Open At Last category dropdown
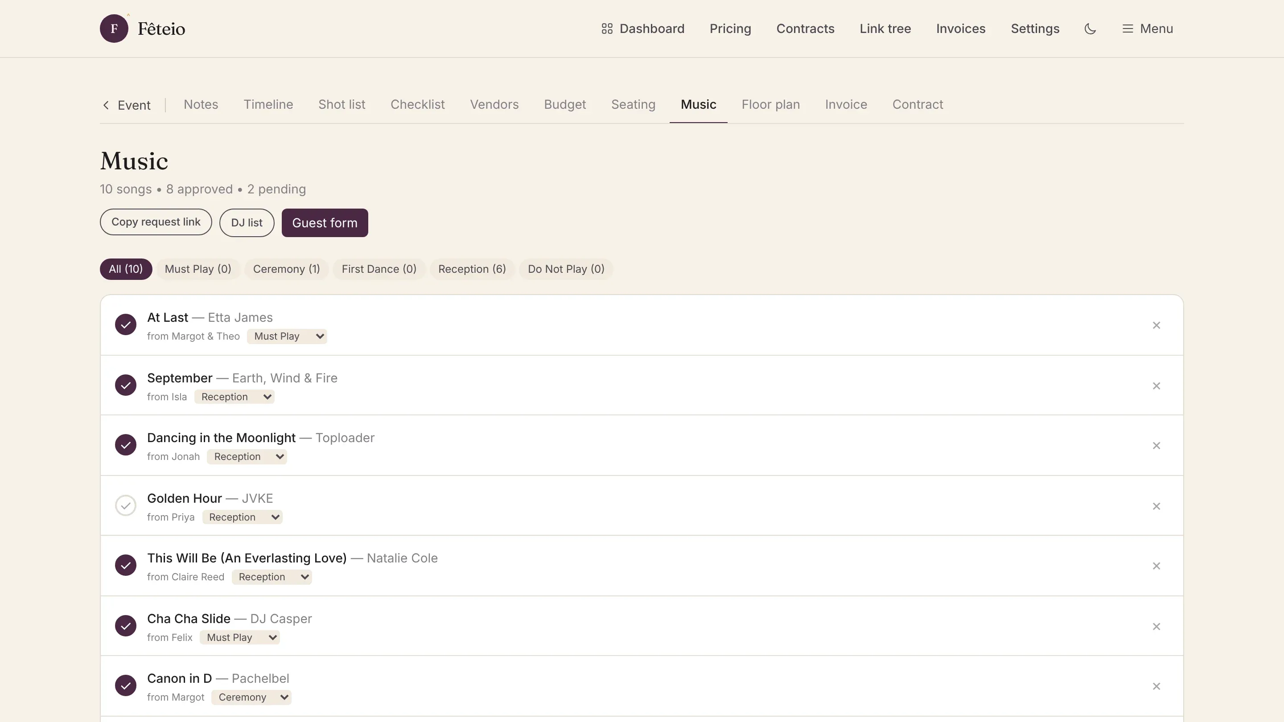Viewport: 1284px width, 722px height. [x=287, y=336]
